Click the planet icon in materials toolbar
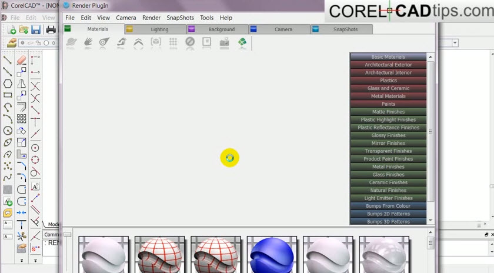The image size is (494, 273). pos(72,42)
